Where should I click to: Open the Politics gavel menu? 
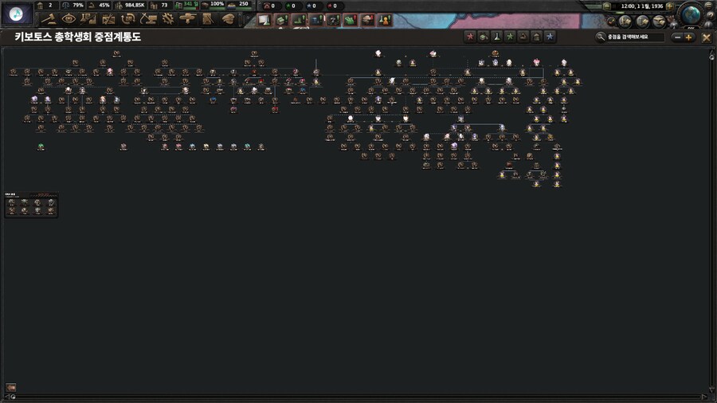[x=49, y=18]
